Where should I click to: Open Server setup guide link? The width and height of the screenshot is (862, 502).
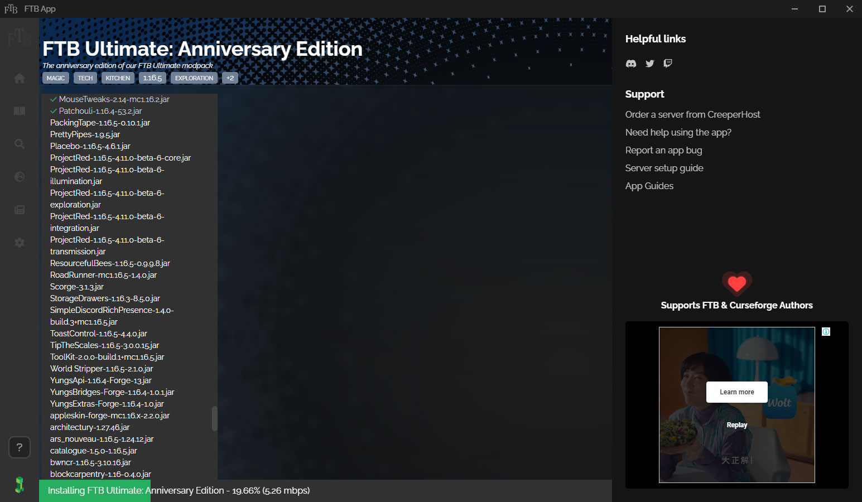point(664,168)
